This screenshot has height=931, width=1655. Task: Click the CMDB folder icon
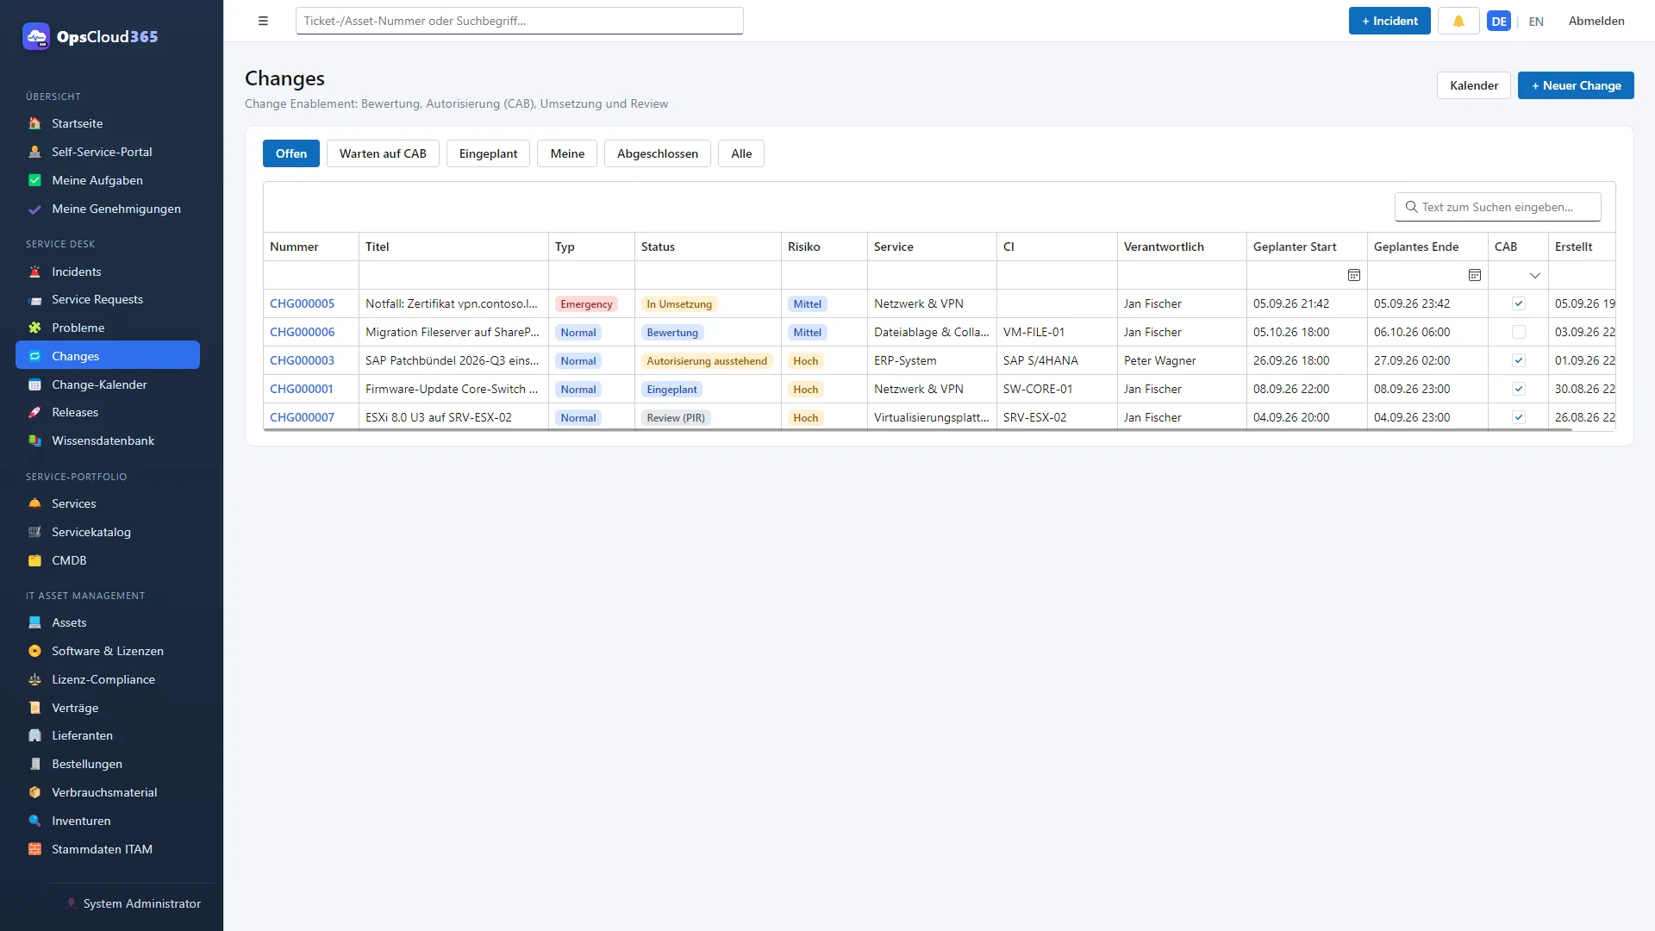34,560
